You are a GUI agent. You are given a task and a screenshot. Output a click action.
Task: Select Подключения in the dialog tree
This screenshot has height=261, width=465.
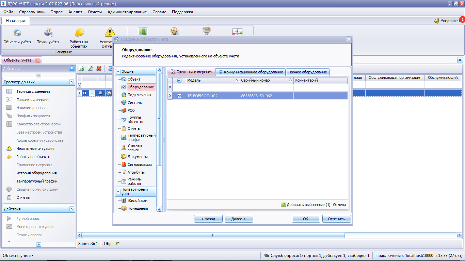pyautogui.click(x=139, y=95)
